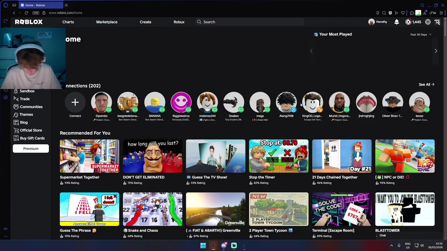The image size is (447, 251).
Task: Open the Buy Gift Cards sidebar icon
Action: [x=16, y=138]
